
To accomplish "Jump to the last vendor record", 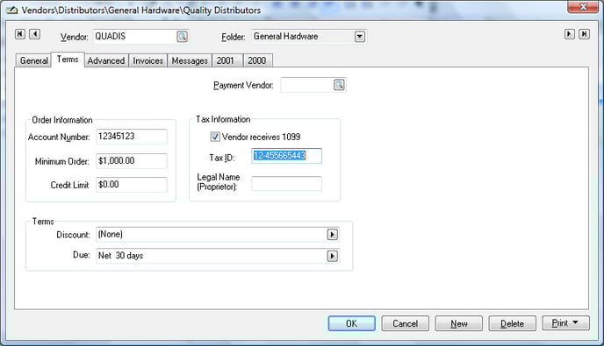I will pos(584,34).
